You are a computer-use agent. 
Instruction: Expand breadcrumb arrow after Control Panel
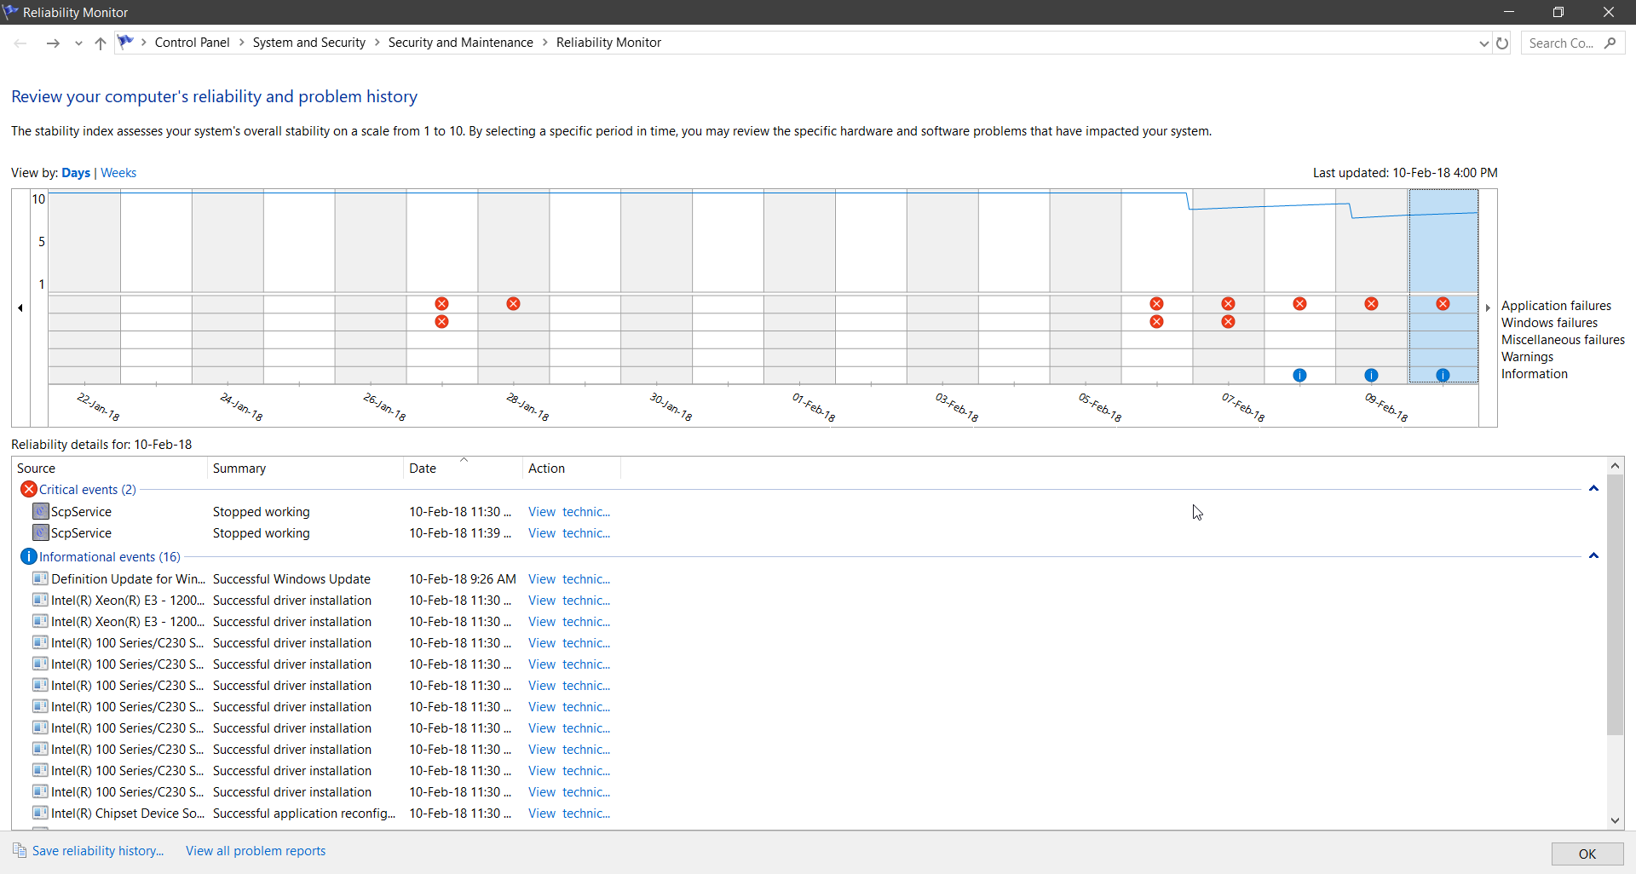(241, 43)
